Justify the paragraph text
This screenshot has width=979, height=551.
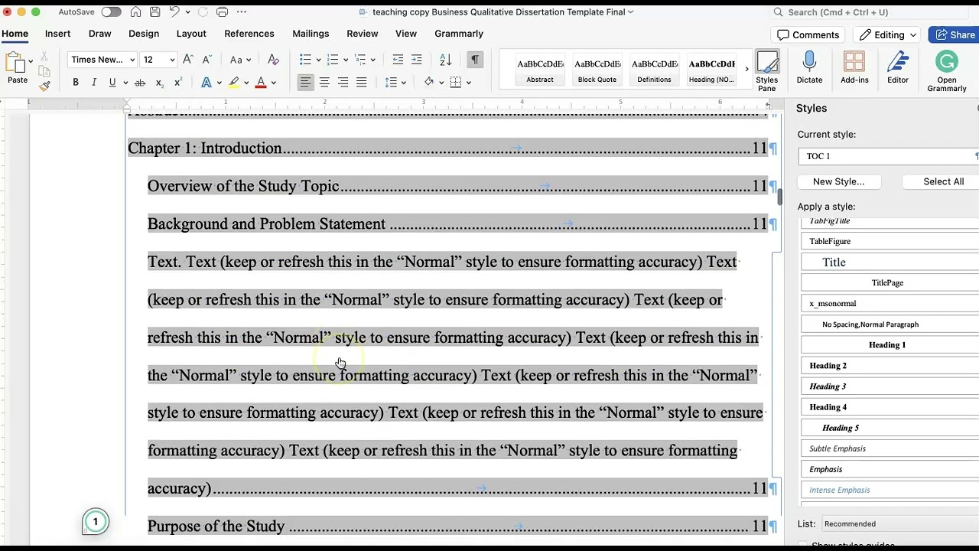click(361, 83)
